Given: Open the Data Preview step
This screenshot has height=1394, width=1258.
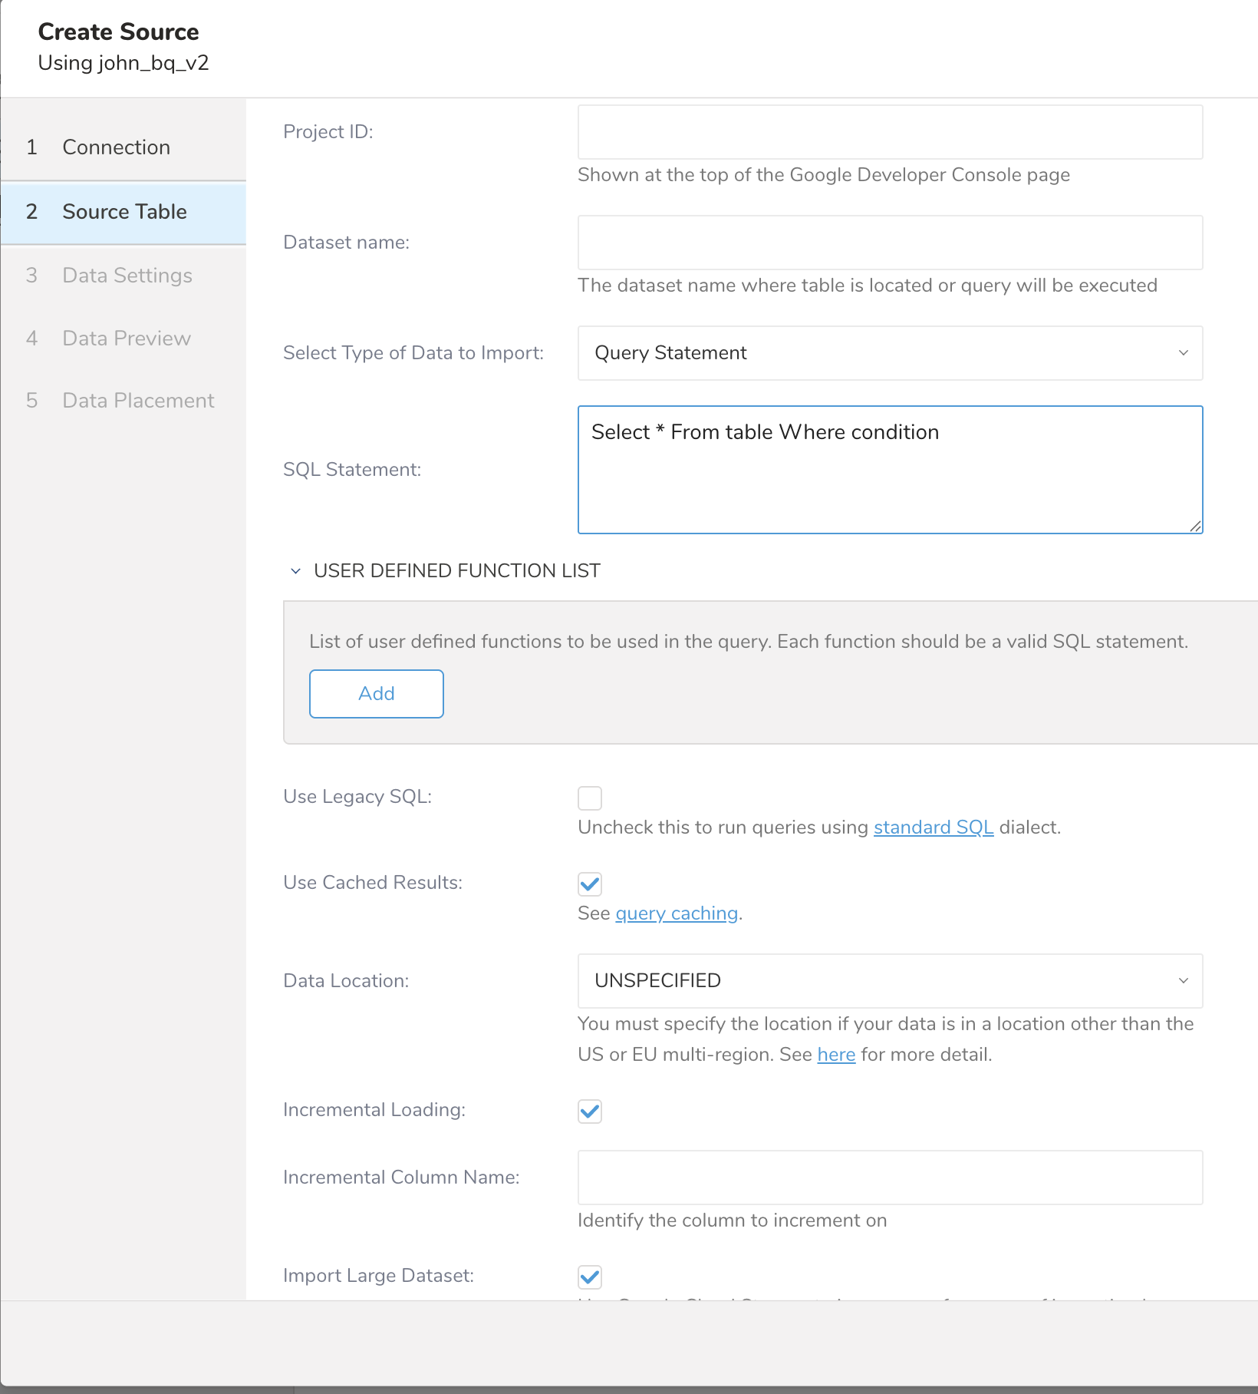Looking at the screenshot, I should click(x=127, y=339).
